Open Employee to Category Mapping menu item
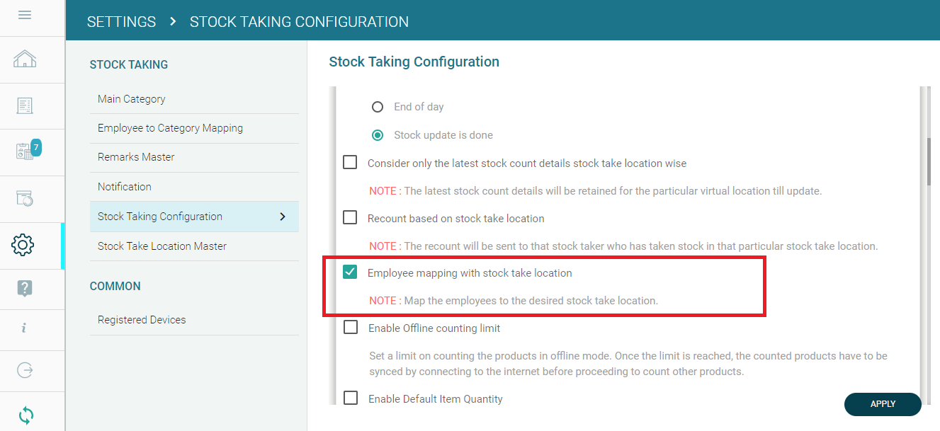 pos(170,128)
